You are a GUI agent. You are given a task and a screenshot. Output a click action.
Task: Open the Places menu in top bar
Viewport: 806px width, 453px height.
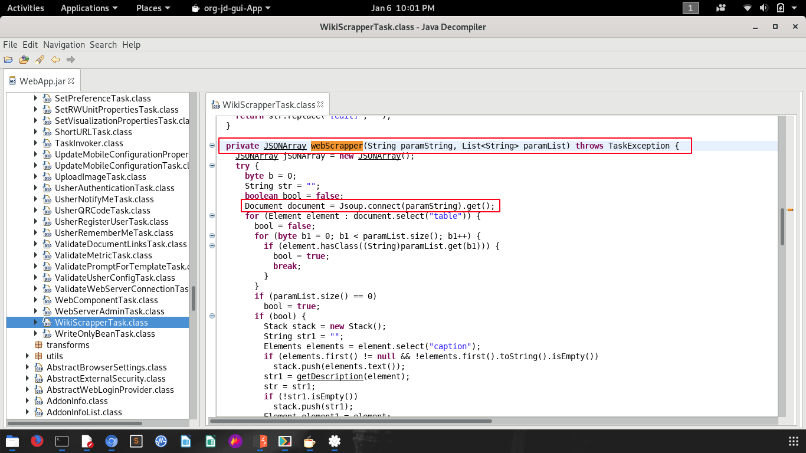153,8
